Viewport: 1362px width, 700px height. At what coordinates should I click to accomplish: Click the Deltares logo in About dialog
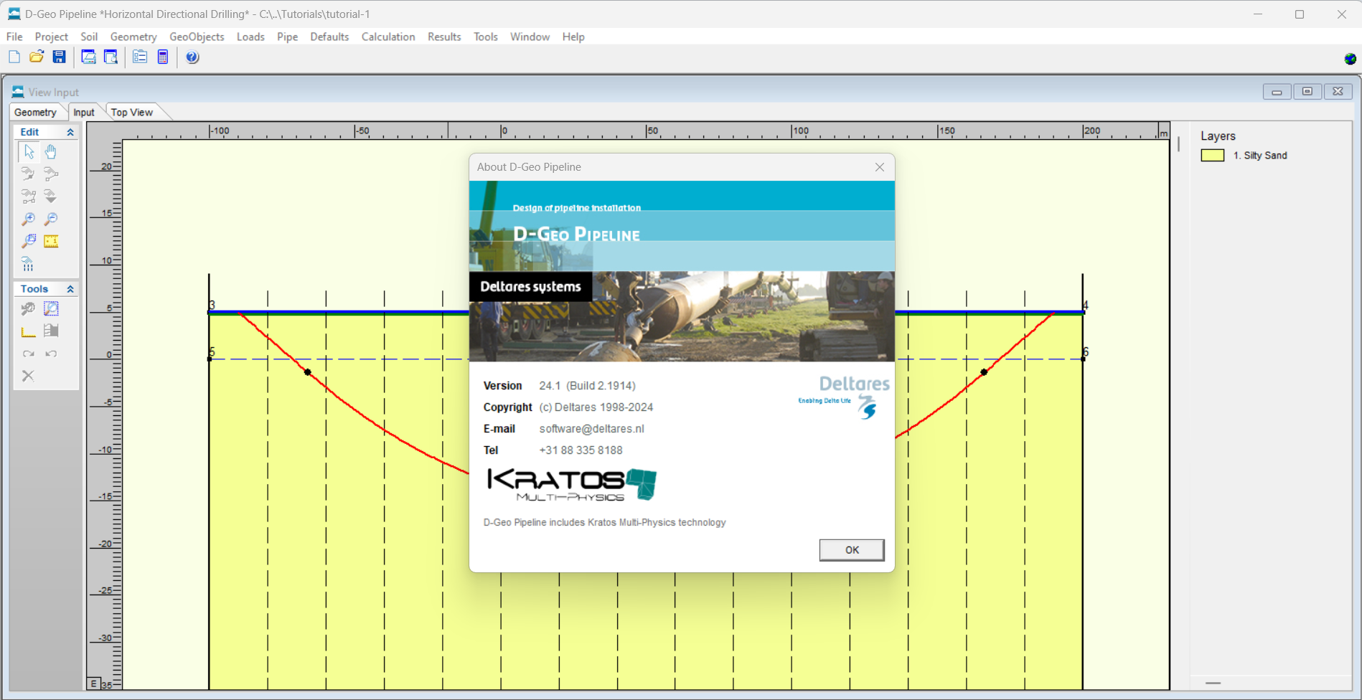[844, 397]
